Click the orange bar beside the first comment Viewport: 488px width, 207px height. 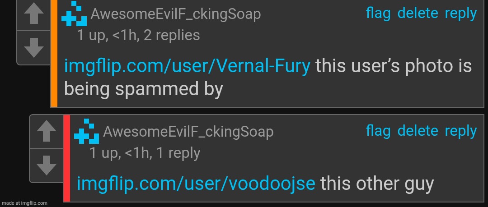click(x=54, y=54)
